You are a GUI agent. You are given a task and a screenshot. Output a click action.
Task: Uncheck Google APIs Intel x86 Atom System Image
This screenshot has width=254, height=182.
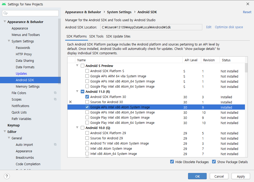pyautogui.click(x=87, y=107)
